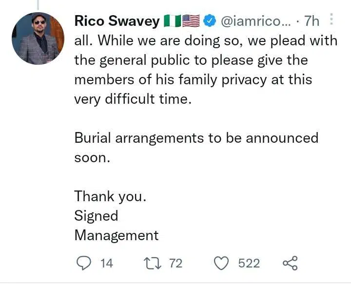Click the 14 replies count
Viewport: 351px width, 285px height.
(x=106, y=264)
